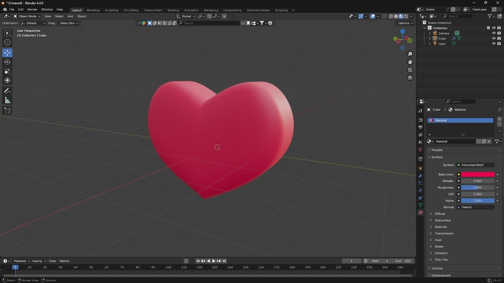Activate the Scale tool
This screenshot has height=283, width=504.
point(7,71)
